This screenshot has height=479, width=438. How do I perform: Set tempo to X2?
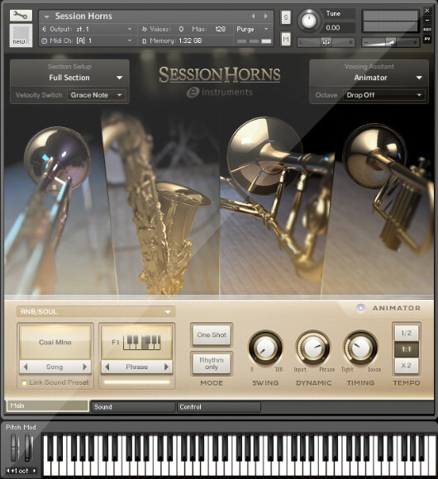(407, 365)
